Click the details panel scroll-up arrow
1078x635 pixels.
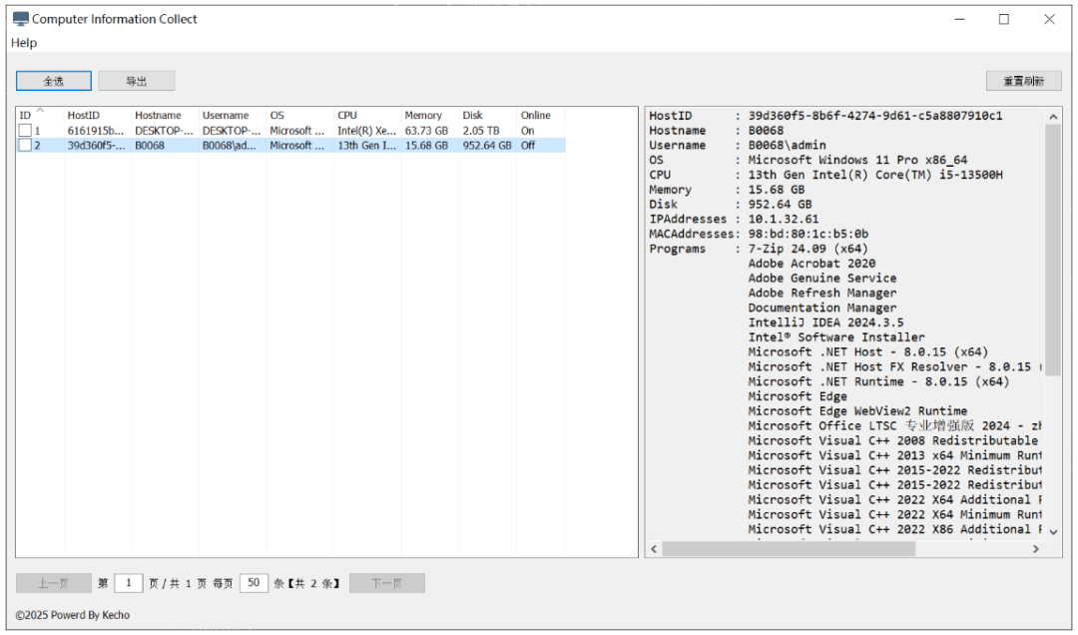pyautogui.click(x=1053, y=117)
